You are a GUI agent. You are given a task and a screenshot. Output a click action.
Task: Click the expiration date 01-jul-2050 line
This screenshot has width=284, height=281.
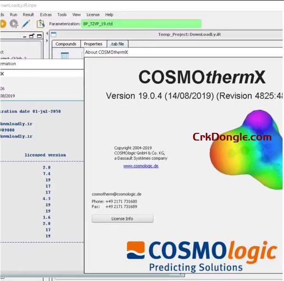pyautogui.click(x=30, y=111)
